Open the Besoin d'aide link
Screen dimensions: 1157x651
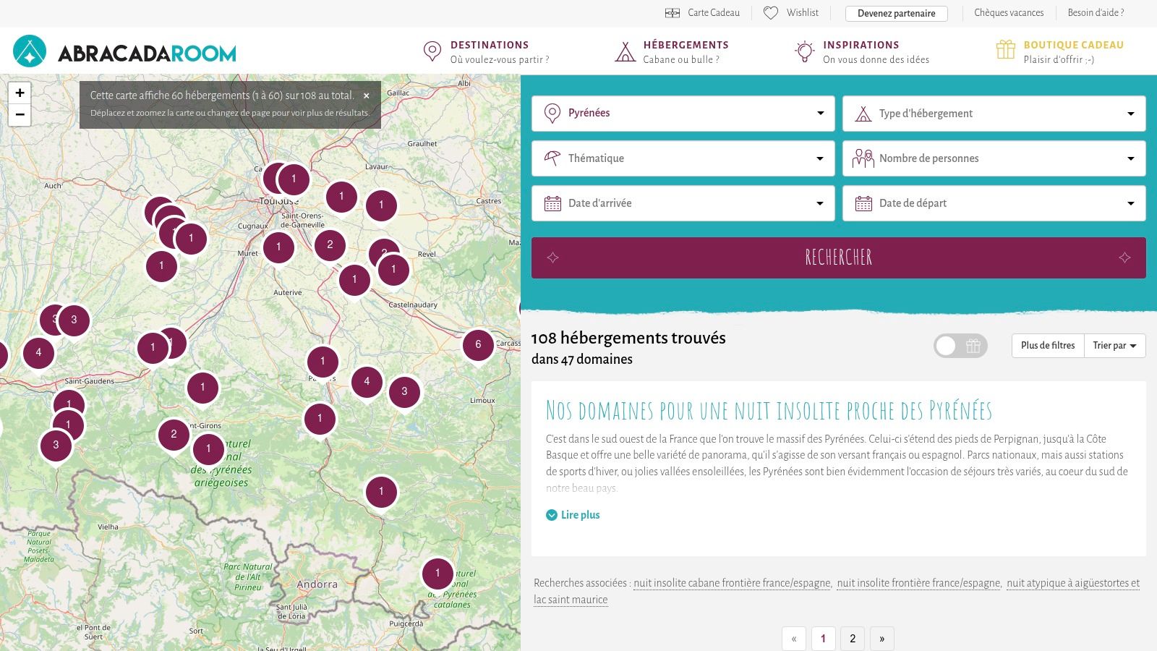[x=1096, y=13]
